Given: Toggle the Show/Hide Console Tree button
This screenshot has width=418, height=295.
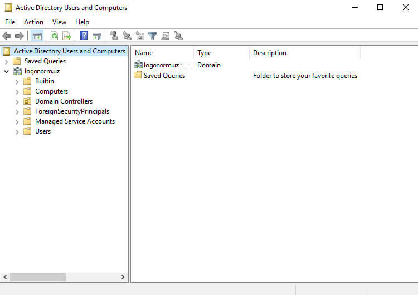Looking at the screenshot, I should click(x=37, y=36).
